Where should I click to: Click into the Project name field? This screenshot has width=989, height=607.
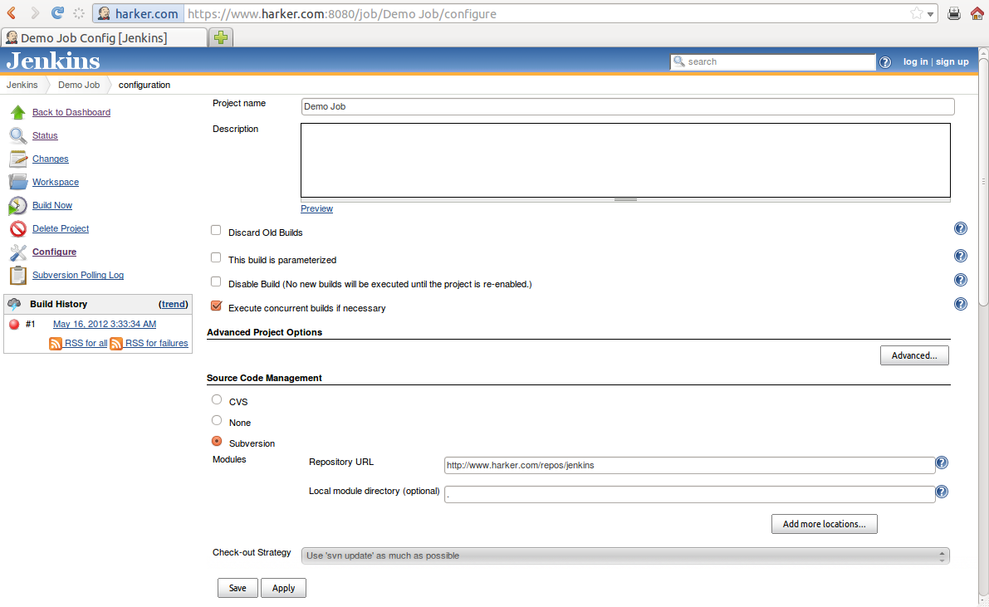[628, 106]
